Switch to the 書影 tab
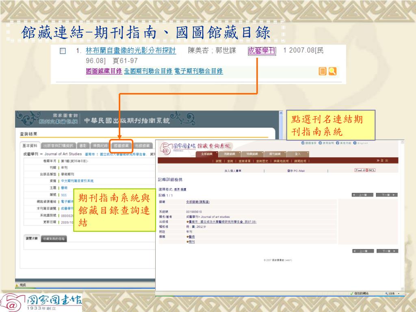This screenshot has height=312, width=416. pyautogui.click(x=83, y=146)
